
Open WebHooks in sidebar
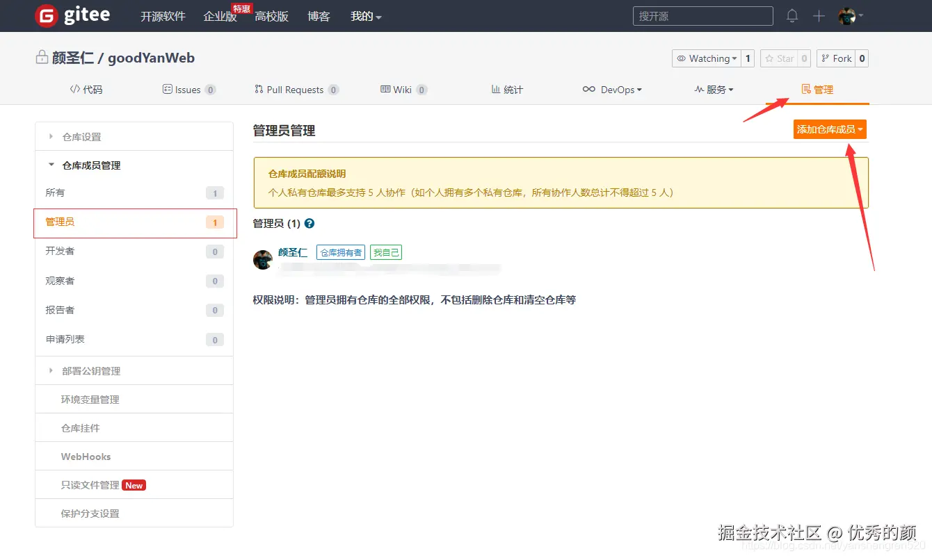point(134,457)
